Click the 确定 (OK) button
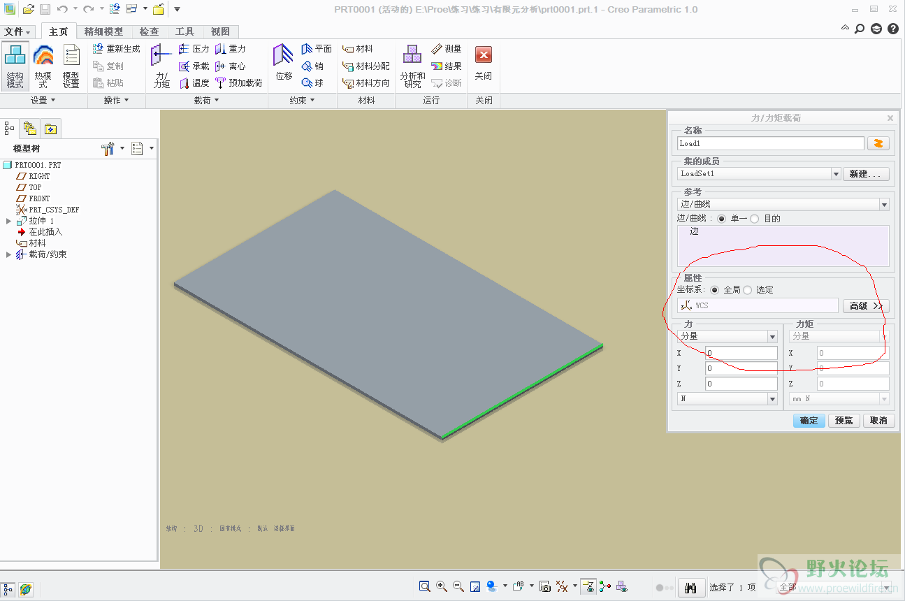Image resolution: width=905 pixels, height=601 pixels. [x=809, y=421]
